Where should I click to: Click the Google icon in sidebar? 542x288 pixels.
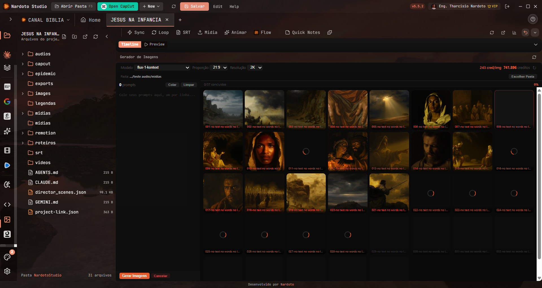pos(7,101)
